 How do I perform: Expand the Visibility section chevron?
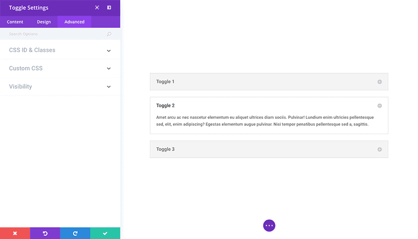click(x=109, y=87)
